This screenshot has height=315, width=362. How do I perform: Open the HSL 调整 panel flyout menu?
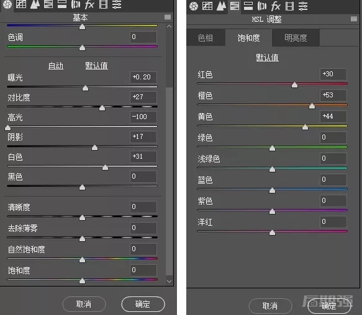[354, 19]
